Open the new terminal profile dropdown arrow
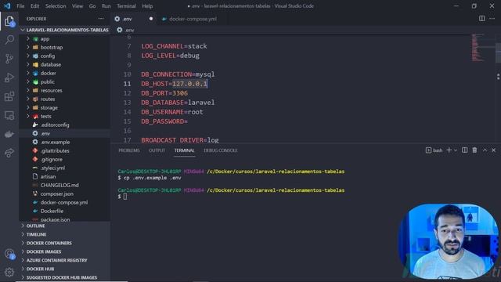 (456, 150)
